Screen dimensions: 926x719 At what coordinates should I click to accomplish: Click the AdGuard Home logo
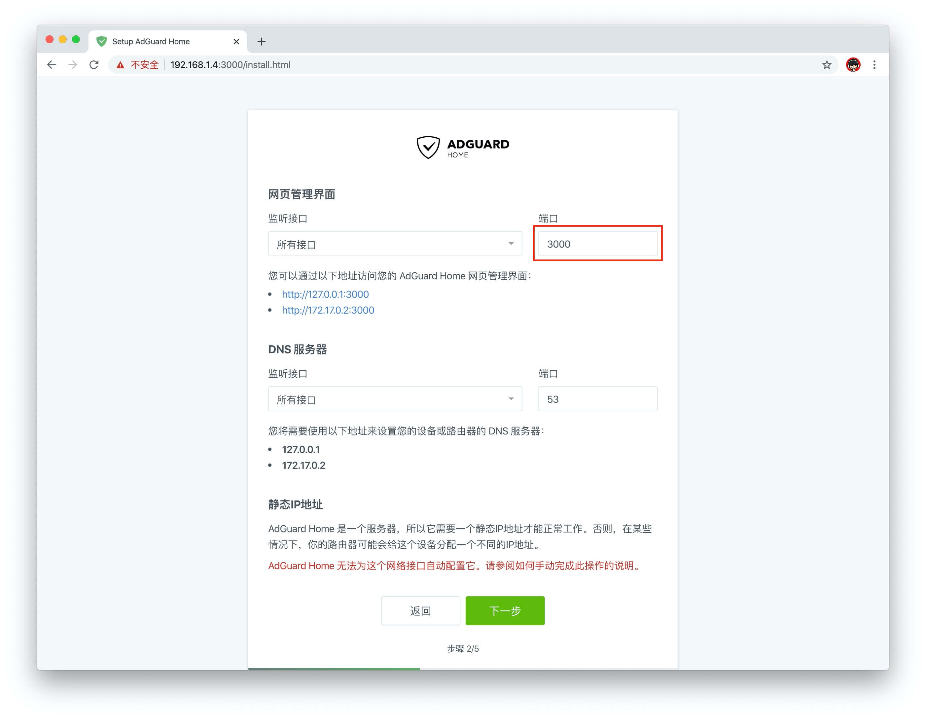coord(463,148)
